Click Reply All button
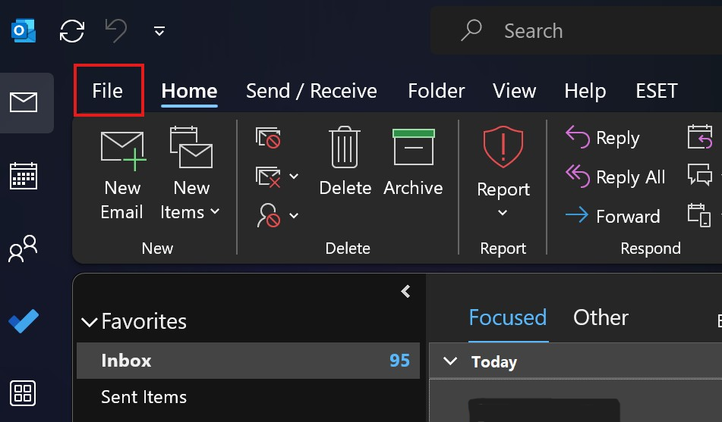 point(616,177)
